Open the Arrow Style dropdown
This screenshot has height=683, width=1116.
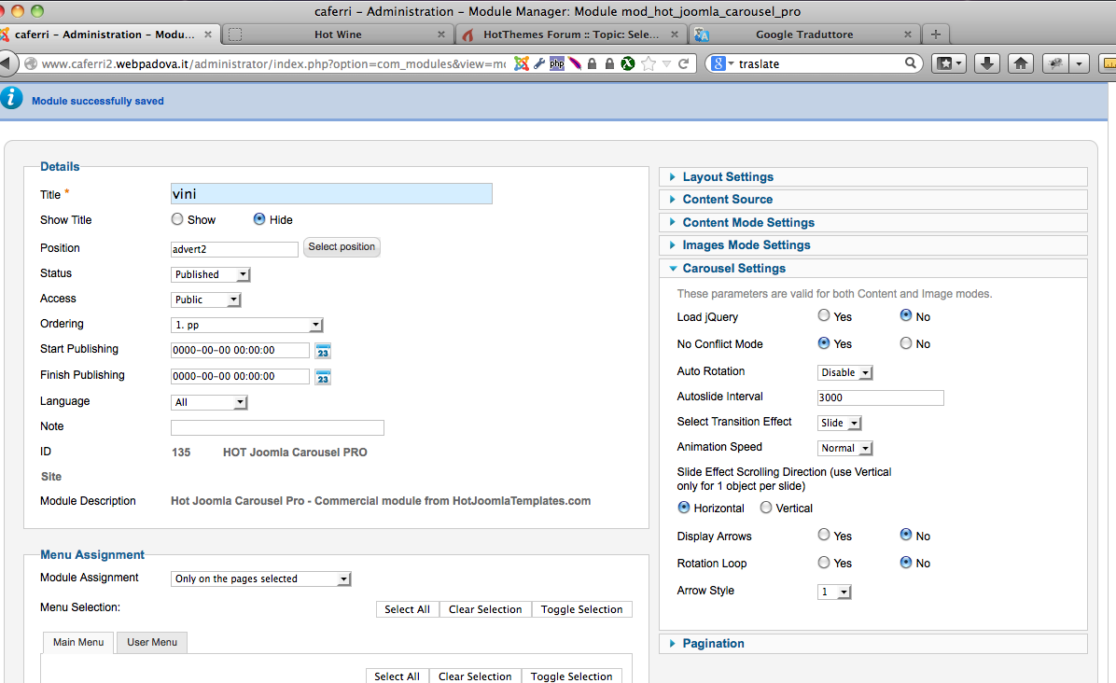pyautogui.click(x=834, y=592)
